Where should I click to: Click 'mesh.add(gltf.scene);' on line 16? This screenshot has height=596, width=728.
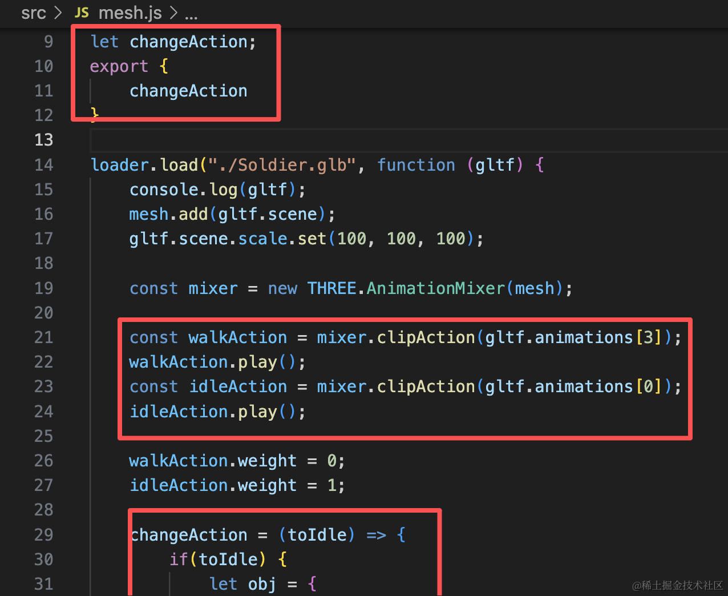click(x=232, y=214)
